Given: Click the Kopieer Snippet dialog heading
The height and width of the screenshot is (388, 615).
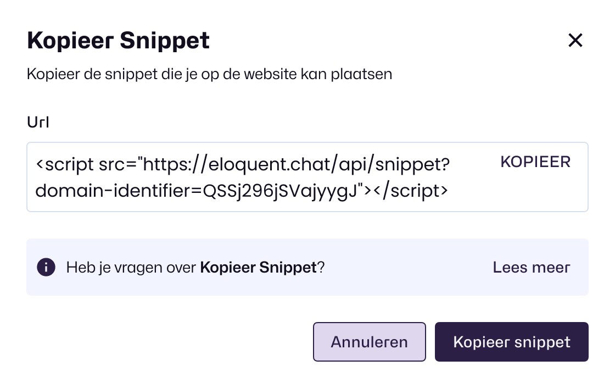Looking at the screenshot, I should click(x=118, y=41).
